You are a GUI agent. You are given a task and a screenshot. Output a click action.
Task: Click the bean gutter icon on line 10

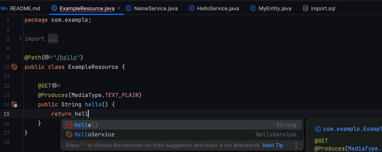14,67
